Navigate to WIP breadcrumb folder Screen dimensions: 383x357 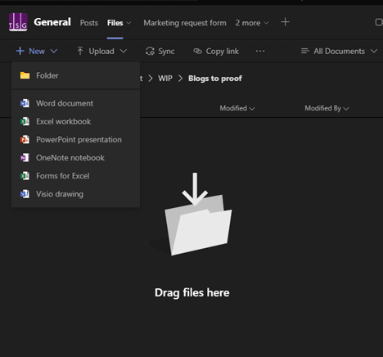tap(165, 79)
